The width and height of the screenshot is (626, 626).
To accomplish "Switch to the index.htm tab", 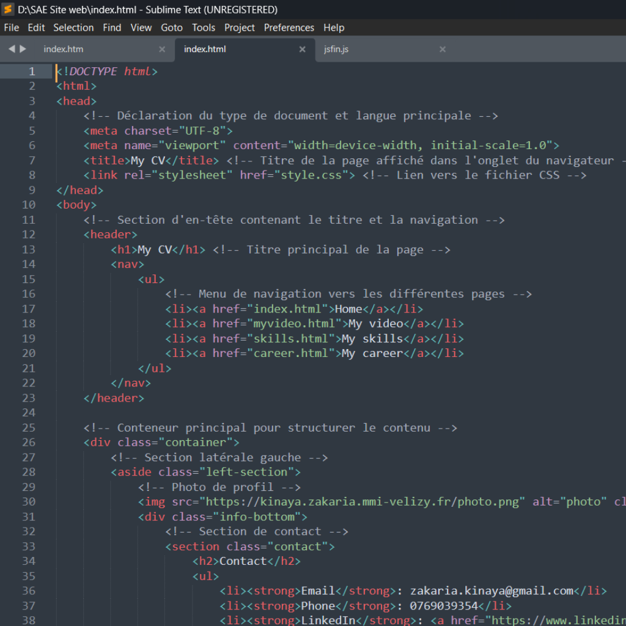I will click(64, 50).
